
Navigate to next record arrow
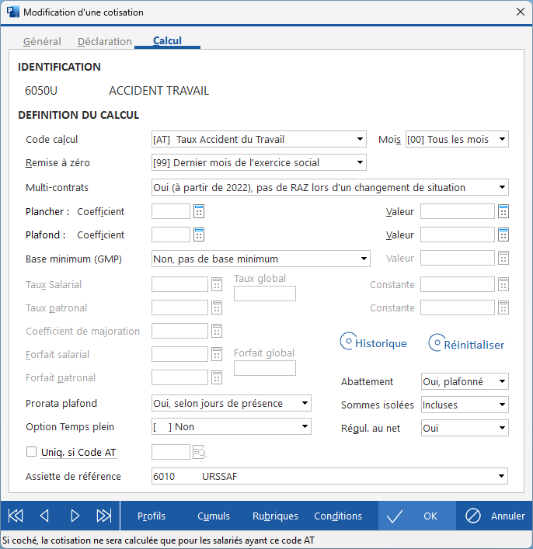(75, 516)
